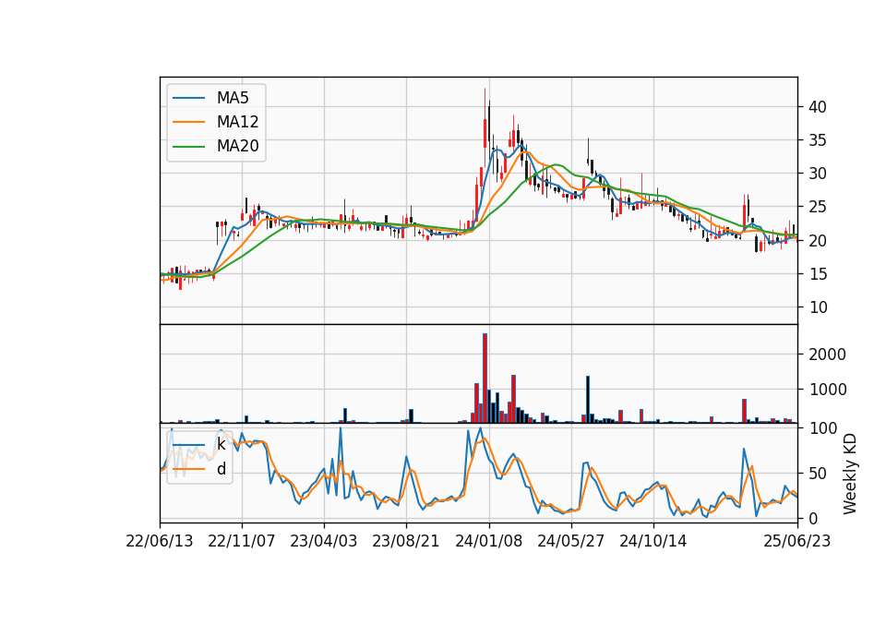Viewport: 886px width, 637px height.
Task: Click the 50 tick on the KD axis
Action: tap(817, 473)
